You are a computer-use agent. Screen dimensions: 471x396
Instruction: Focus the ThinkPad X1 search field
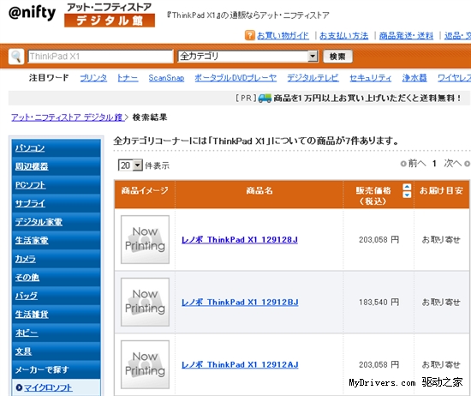pos(101,57)
